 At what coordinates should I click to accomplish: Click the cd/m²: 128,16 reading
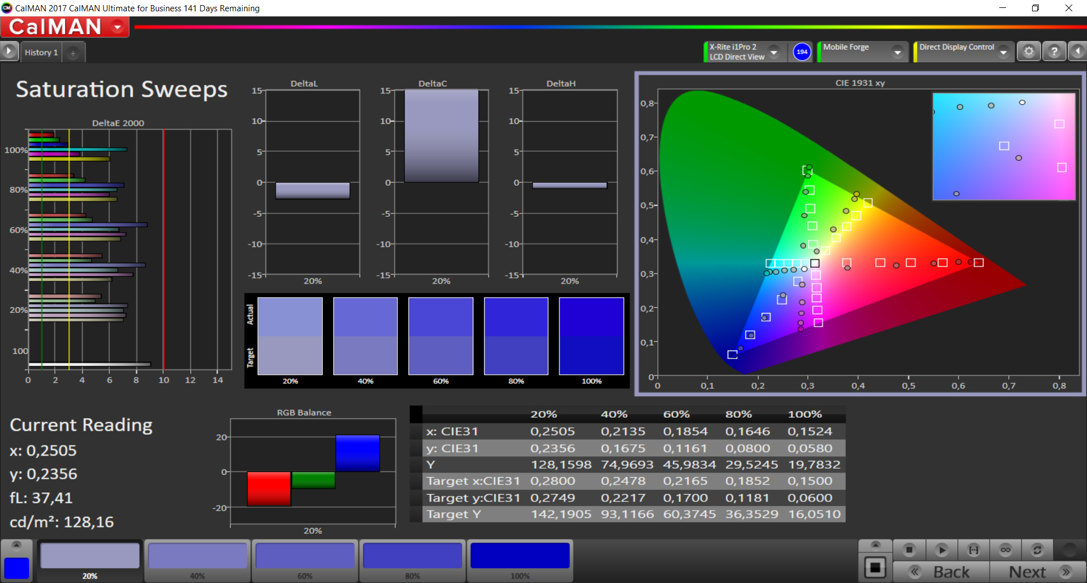[62, 522]
